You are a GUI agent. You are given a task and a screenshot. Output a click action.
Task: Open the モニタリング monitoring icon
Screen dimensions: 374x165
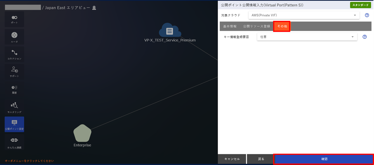coord(14,107)
